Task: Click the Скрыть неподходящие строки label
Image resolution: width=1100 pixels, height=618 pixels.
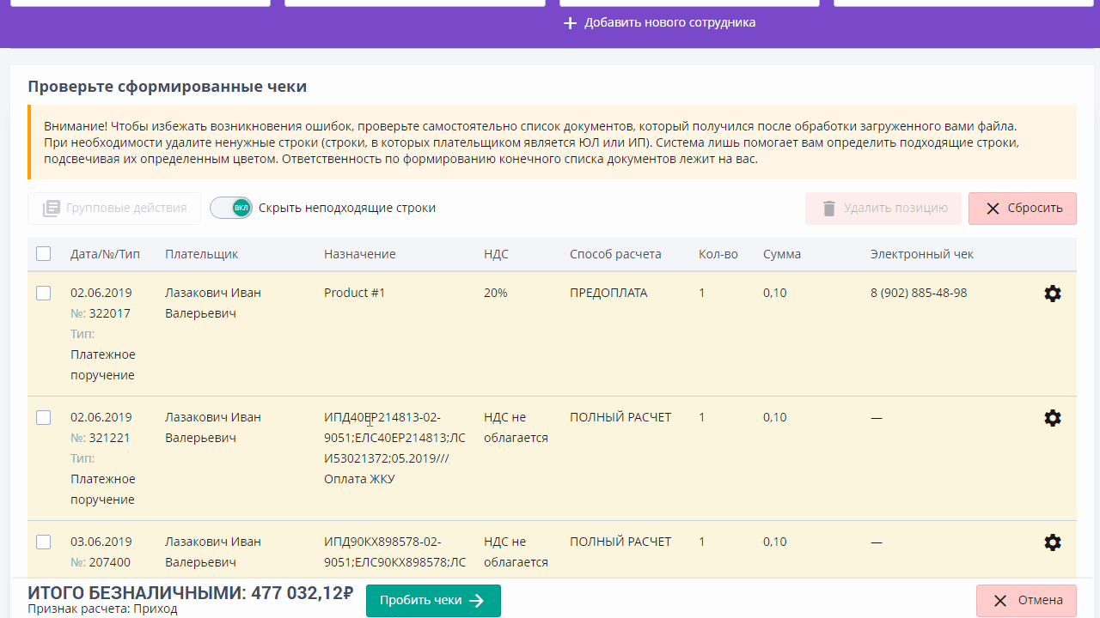Action: point(347,208)
